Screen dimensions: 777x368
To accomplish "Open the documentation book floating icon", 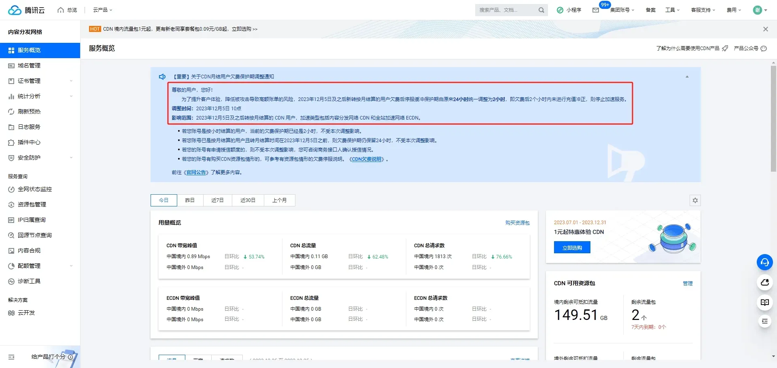I will (765, 302).
